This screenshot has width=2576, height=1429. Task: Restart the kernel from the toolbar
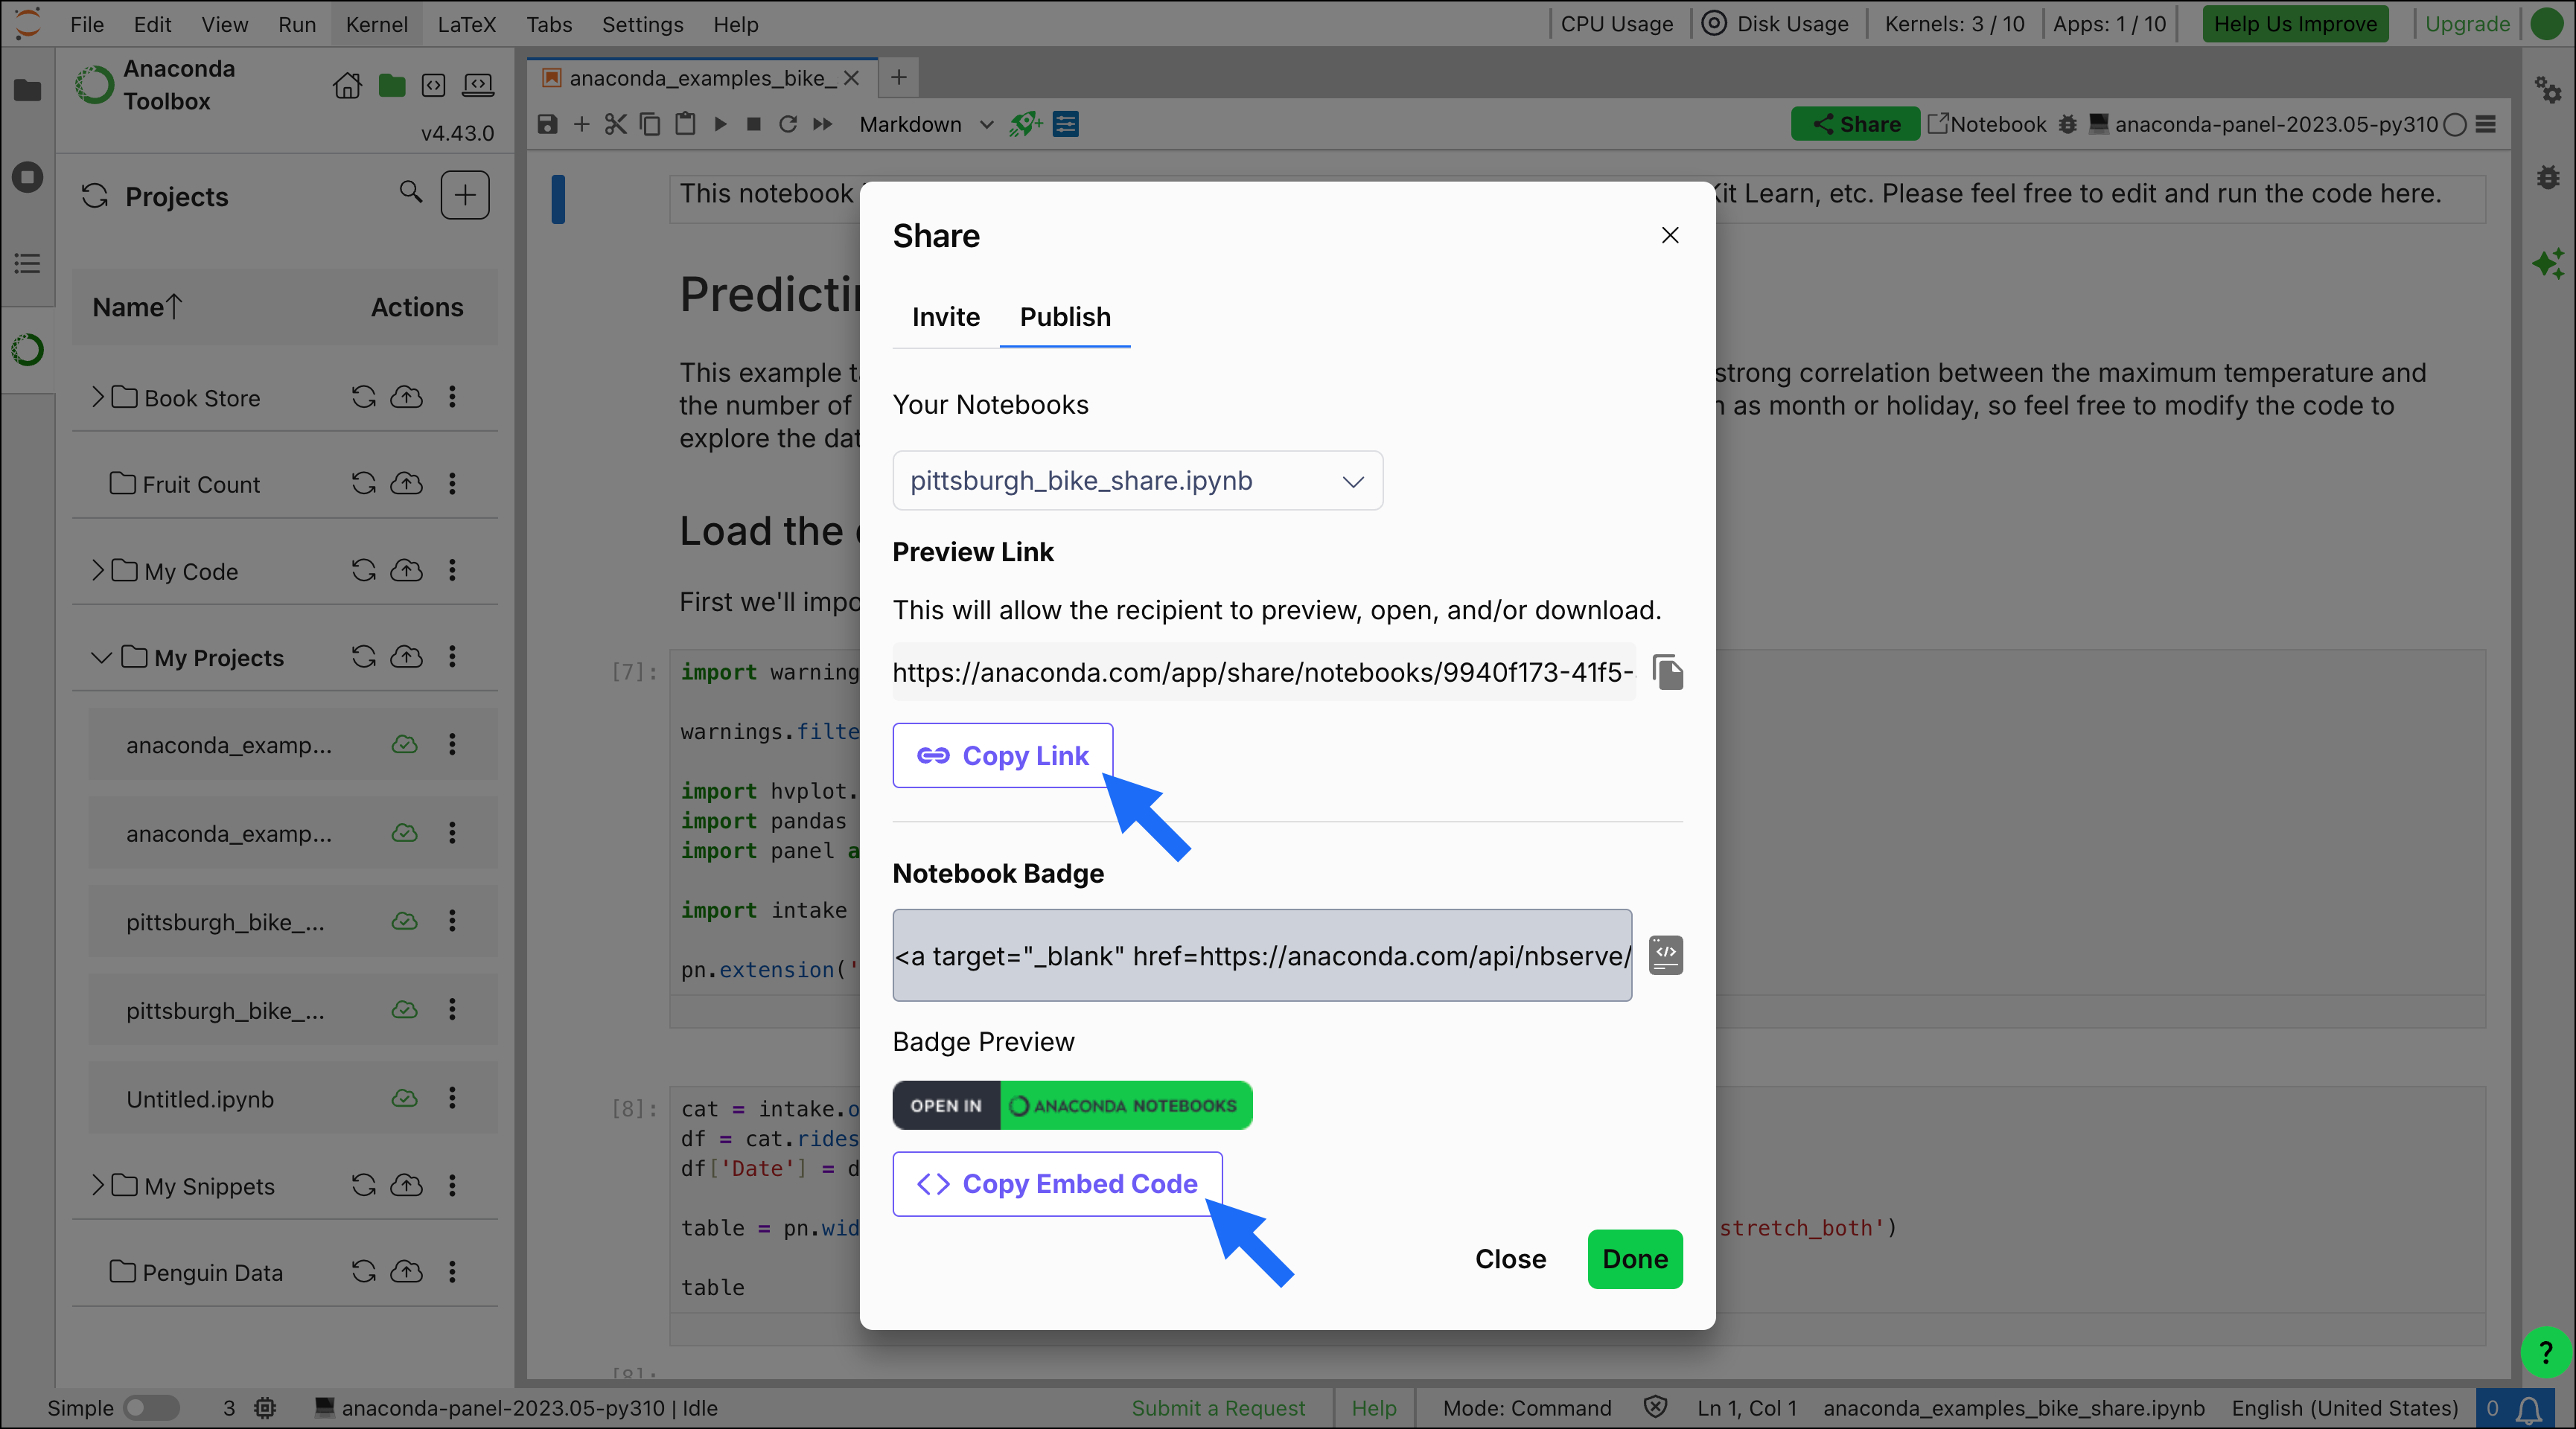[x=788, y=124]
